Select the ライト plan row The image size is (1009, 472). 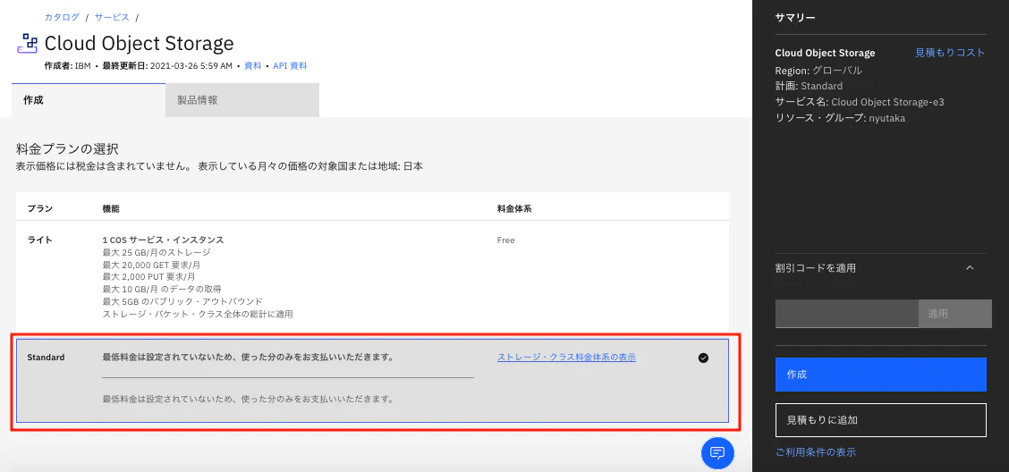coord(373,278)
